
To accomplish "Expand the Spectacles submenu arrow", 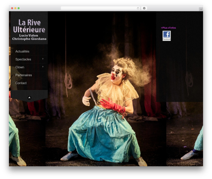I will pos(43,59).
